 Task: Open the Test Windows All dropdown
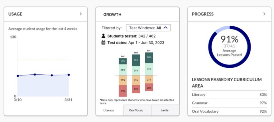[148, 27]
